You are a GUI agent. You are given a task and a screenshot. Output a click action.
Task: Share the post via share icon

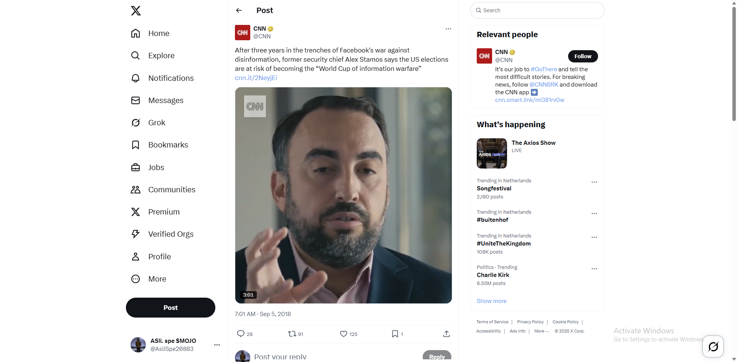446,334
